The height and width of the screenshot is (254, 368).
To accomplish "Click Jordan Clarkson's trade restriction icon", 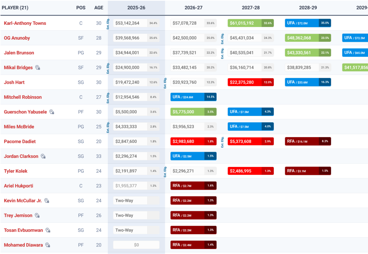I will (x=43, y=156).
